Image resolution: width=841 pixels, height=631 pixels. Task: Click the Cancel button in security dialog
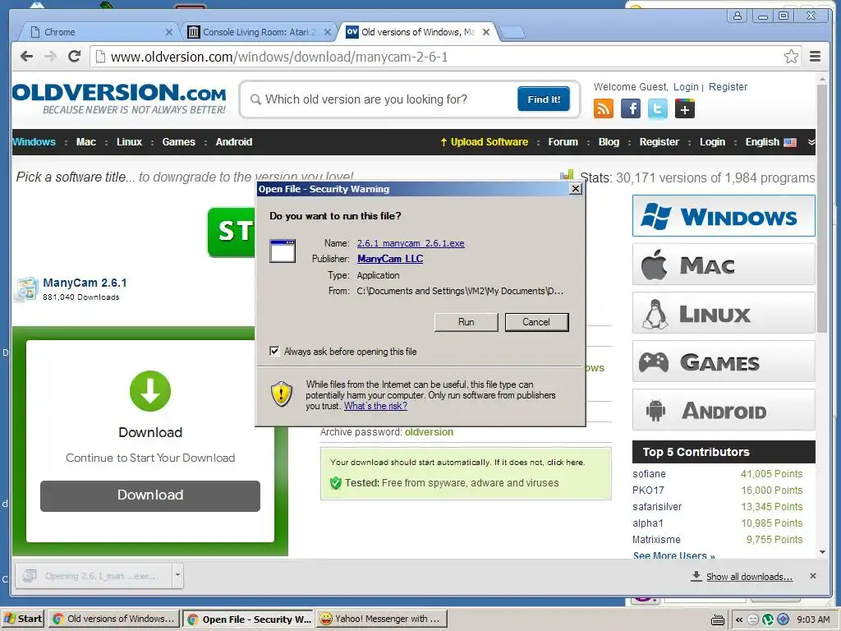536,322
